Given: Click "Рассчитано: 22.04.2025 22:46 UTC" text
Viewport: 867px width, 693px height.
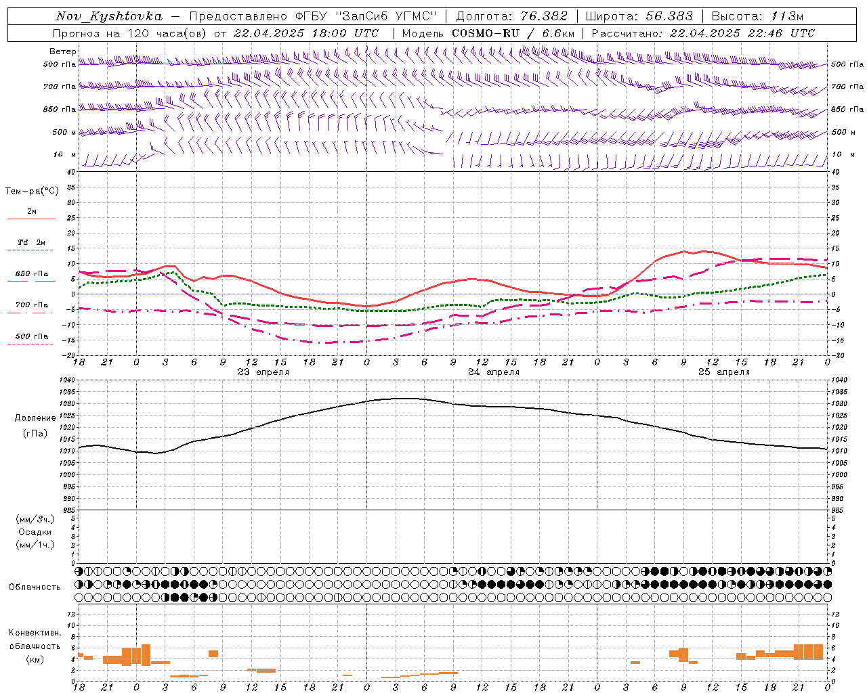Looking at the screenshot, I should click(703, 33).
